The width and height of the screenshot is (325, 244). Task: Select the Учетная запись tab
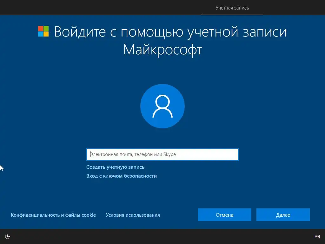point(232,8)
